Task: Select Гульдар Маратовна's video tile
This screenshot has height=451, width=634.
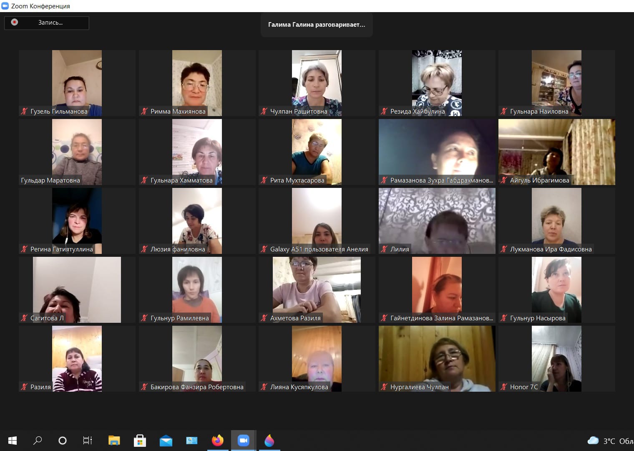Action: pyautogui.click(x=77, y=152)
